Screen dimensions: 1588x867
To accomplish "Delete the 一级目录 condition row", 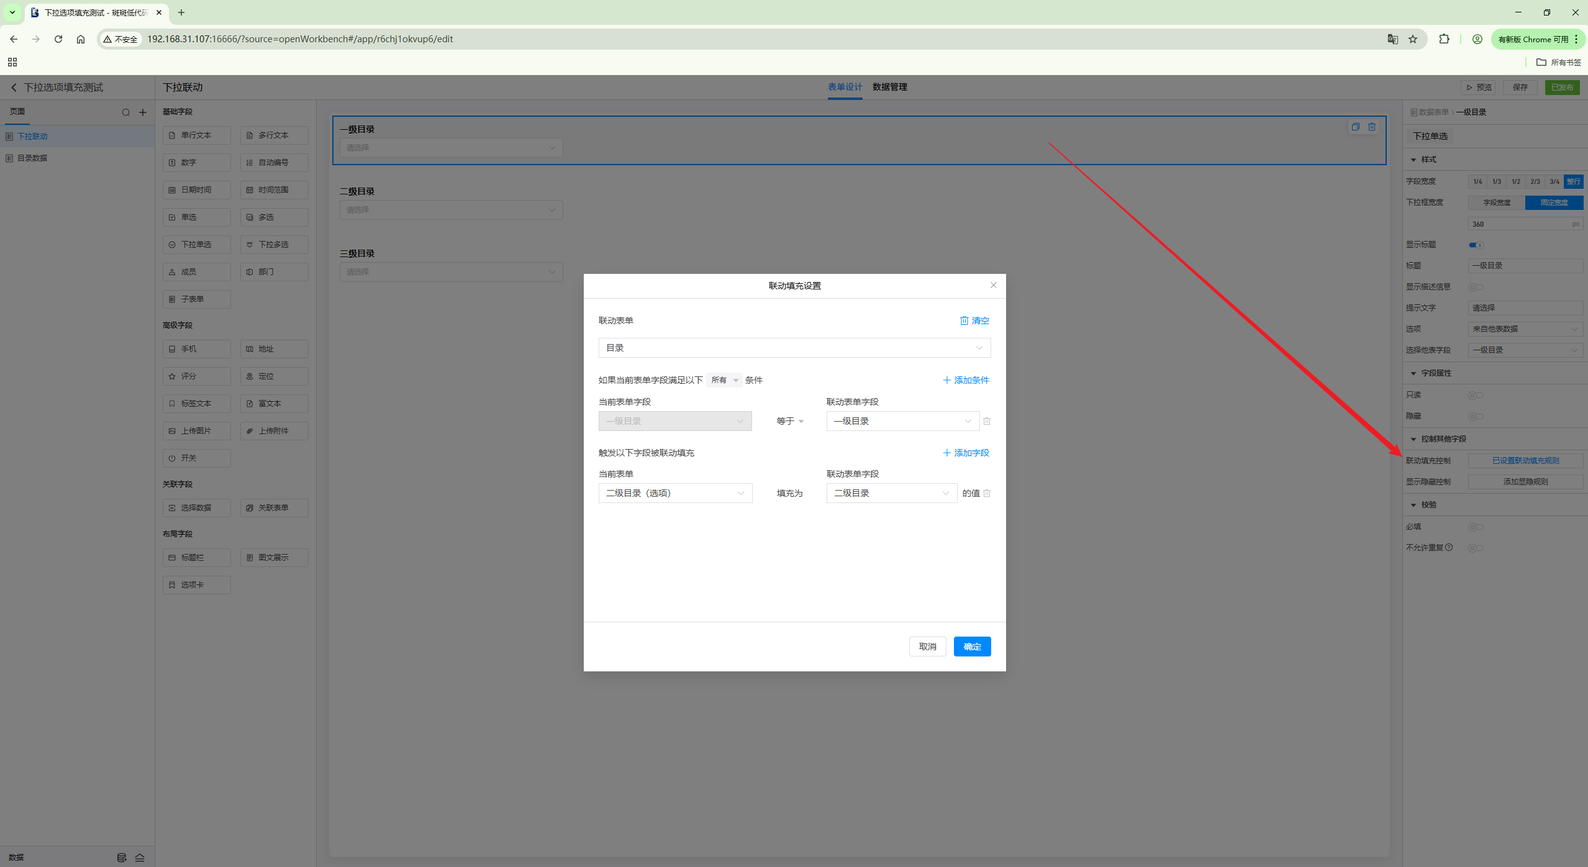I will coord(987,421).
